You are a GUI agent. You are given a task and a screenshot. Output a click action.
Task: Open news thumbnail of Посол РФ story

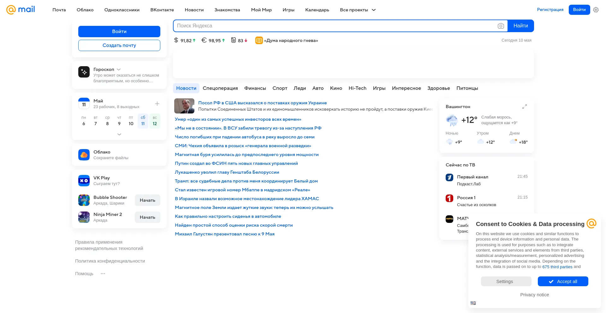click(x=184, y=106)
